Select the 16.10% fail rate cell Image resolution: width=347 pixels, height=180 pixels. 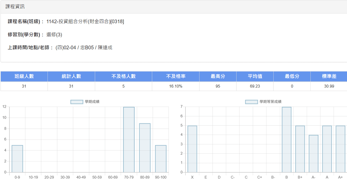[x=176, y=86]
